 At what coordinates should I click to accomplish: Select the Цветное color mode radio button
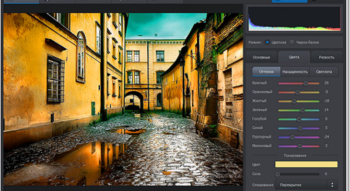267,42
